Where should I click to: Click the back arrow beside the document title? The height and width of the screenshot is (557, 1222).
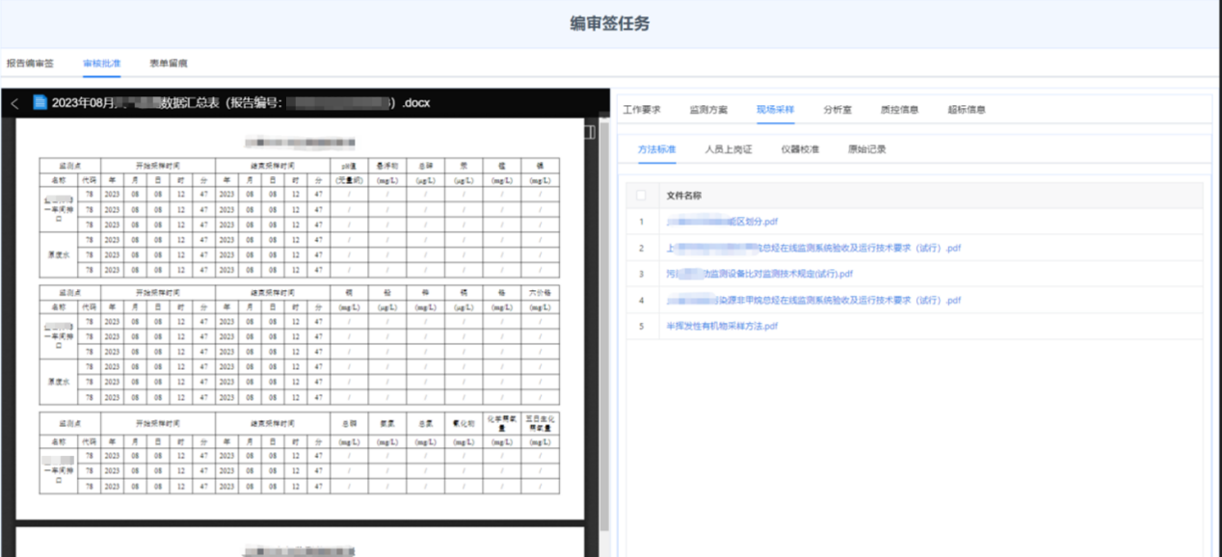coord(14,103)
